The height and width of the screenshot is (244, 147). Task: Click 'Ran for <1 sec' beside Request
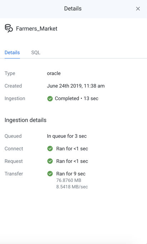pyautogui.click(x=72, y=161)
